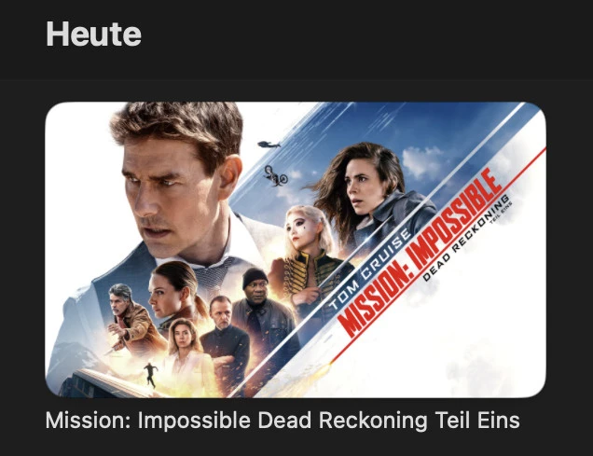Image resolution: width=593 pixels, height=456 pixels.
Task: Click the Heute section heading
Action: [93, 34]
